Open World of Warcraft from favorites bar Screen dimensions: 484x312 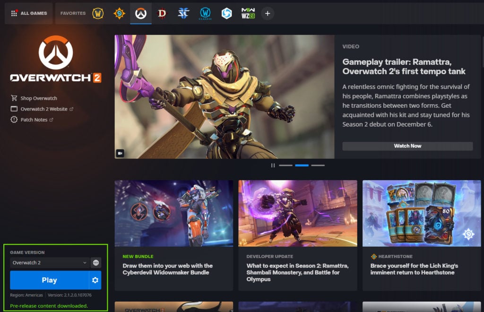coord(98,13)
